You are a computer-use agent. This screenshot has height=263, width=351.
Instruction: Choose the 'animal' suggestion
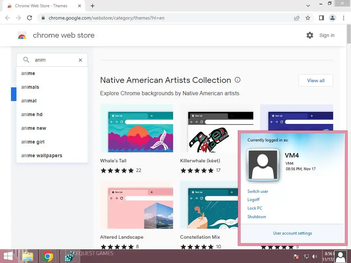click(x=52, y=101)
